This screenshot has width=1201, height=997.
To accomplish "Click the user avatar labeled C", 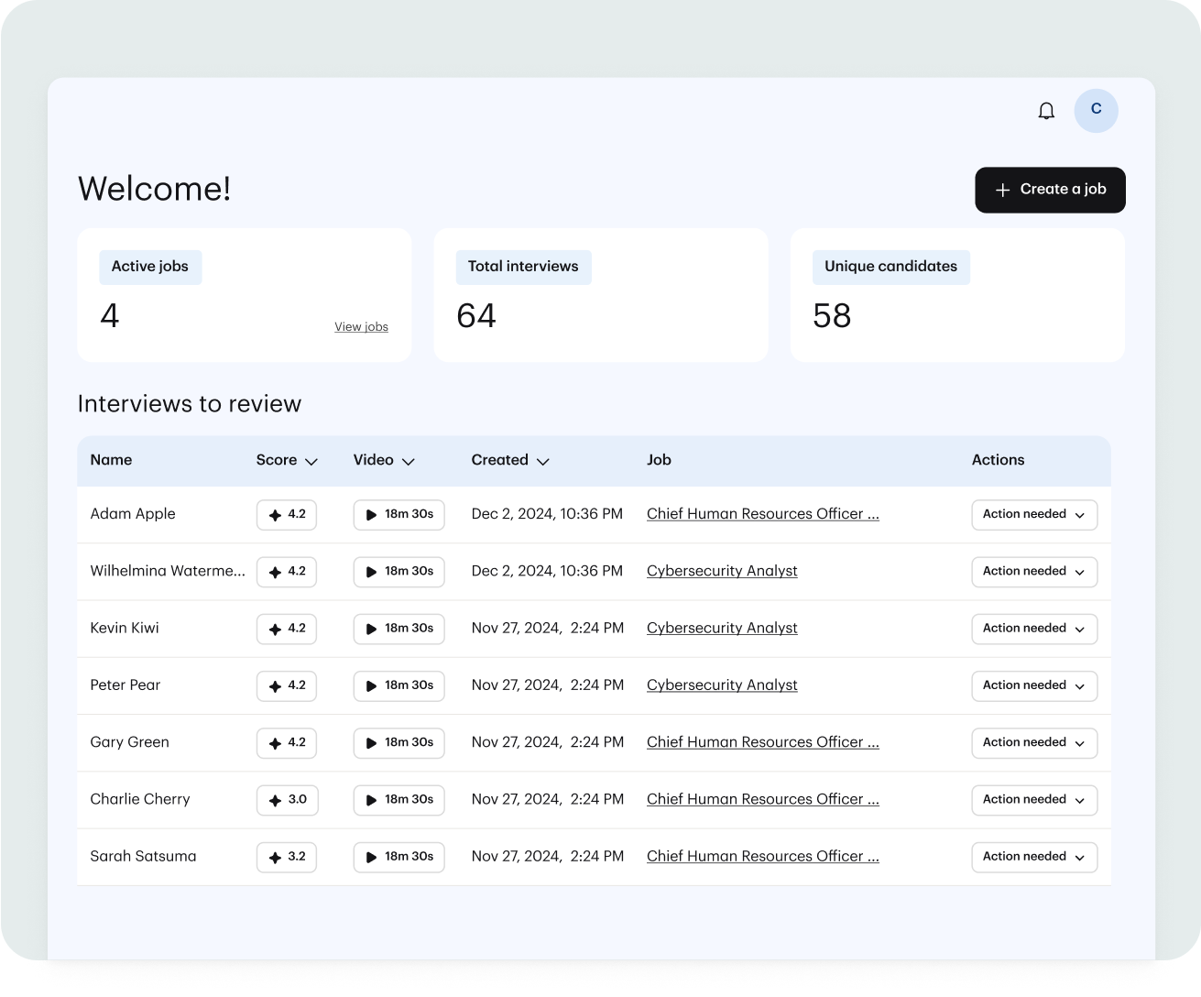I will pyautogui.click(x=1096, y=111).
